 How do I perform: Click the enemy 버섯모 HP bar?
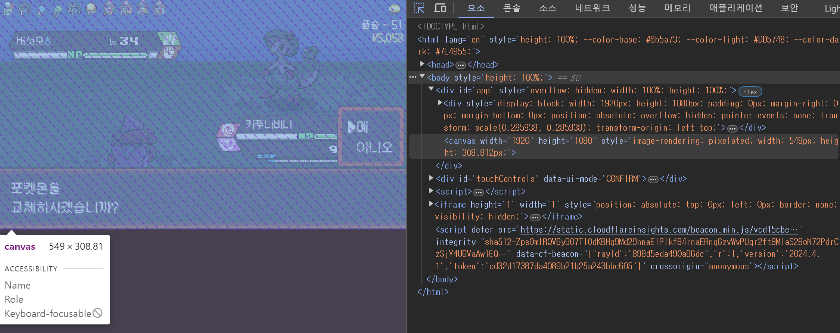(115, 55)
